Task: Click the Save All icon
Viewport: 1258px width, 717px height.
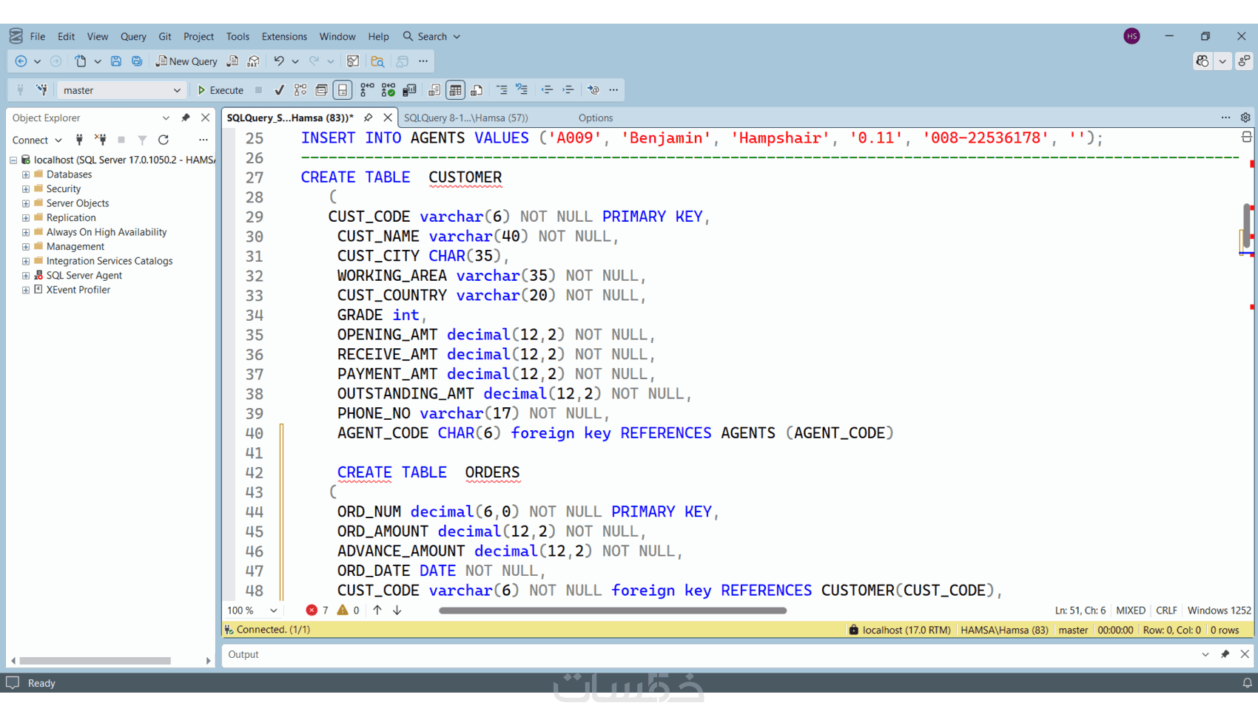Action: 137,61
